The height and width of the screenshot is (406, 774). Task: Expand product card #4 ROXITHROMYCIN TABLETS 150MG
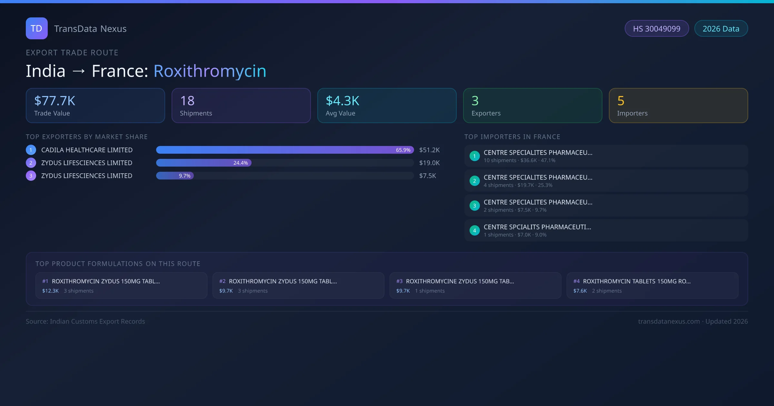(x=637, y=281)
